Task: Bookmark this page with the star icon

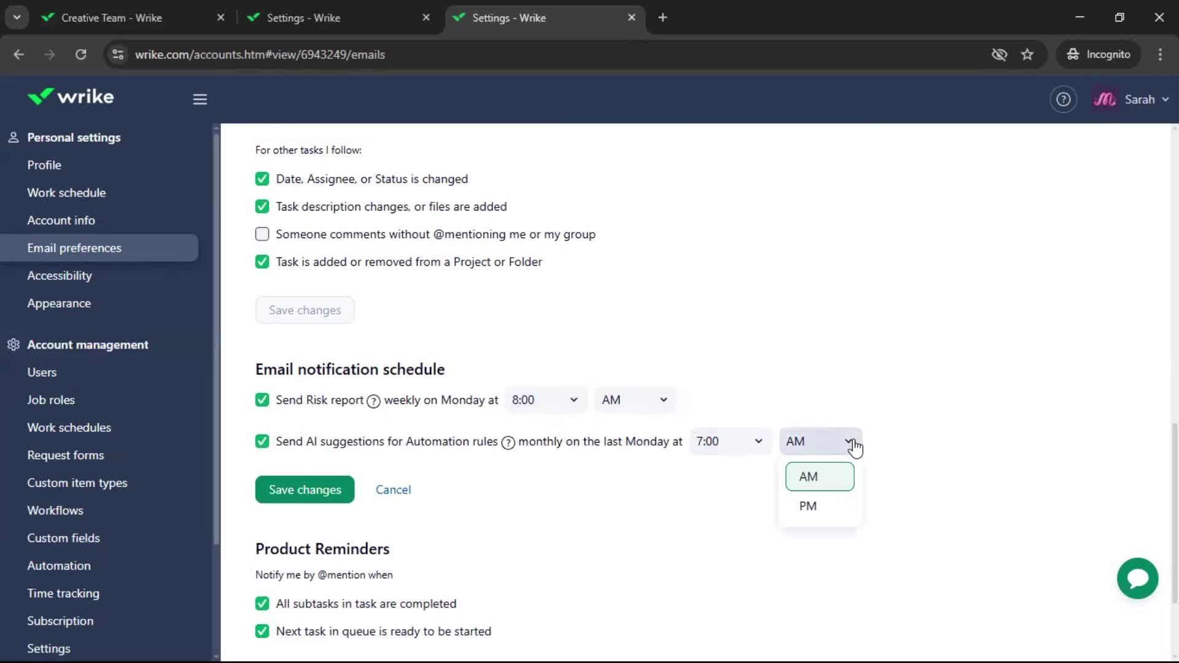Action: coord(1027,54)
